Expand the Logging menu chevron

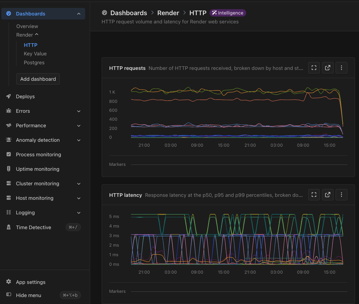tap(79, 213)
